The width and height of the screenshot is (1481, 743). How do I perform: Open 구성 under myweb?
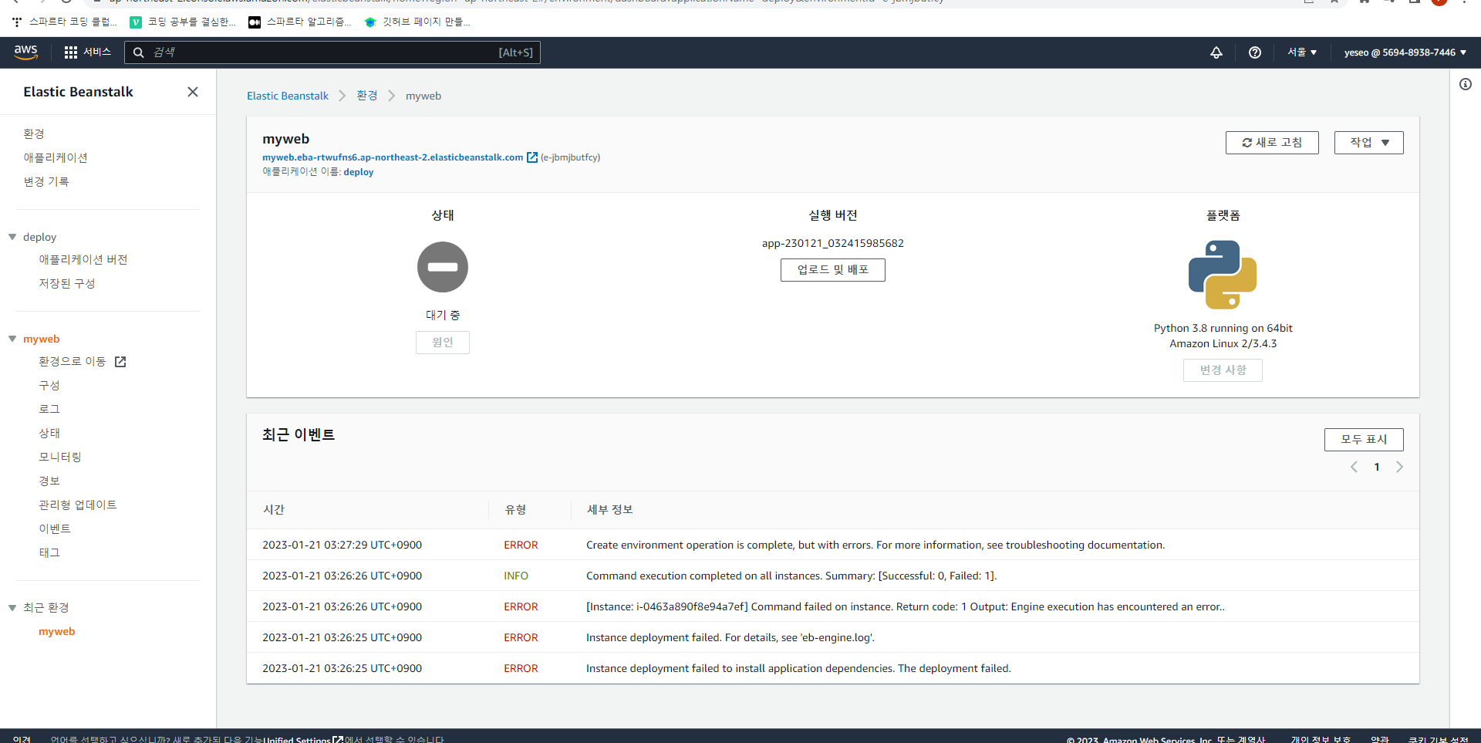pyautogui.click(x=49, y=385)
